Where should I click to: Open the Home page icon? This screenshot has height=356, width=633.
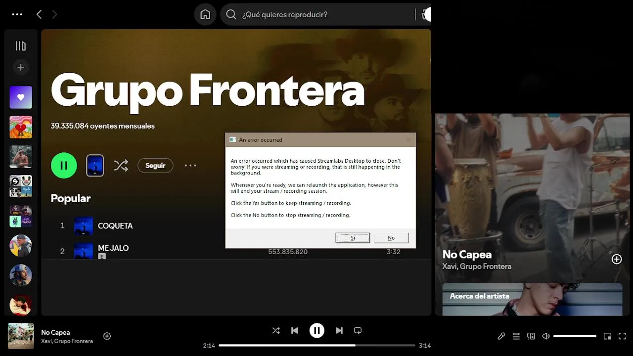coord(205,14)
